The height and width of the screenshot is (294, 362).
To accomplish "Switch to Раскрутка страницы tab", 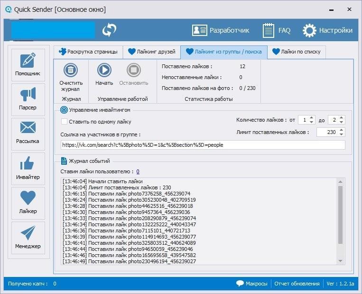I will click(x=88, y=52).
